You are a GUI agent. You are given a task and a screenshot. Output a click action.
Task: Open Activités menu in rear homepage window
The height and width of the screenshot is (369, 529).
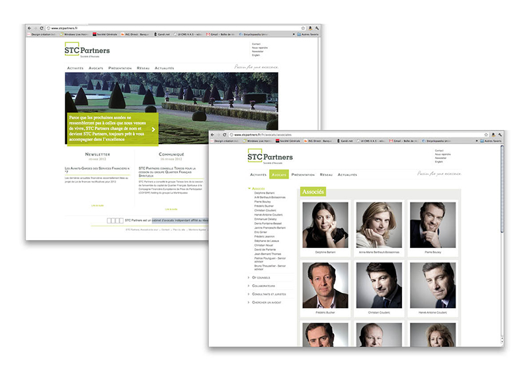(x=75, y=68)
